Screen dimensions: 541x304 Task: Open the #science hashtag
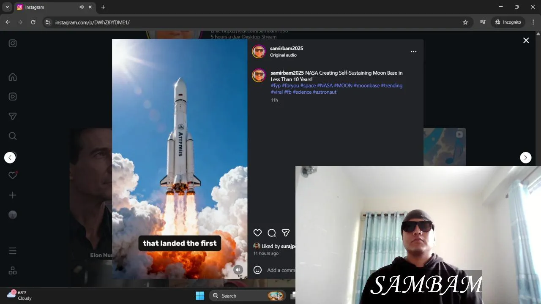coord(302,92)
